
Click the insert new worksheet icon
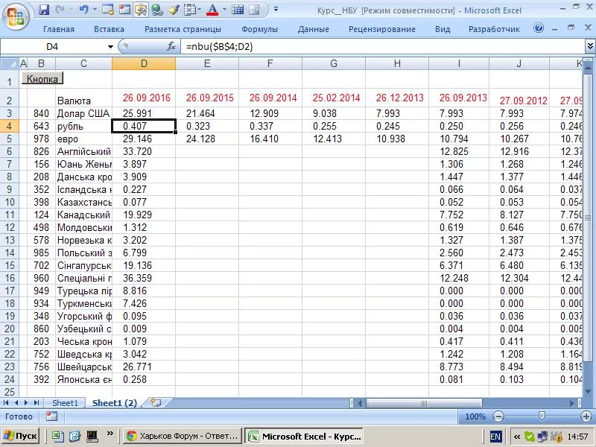(155, 402)
